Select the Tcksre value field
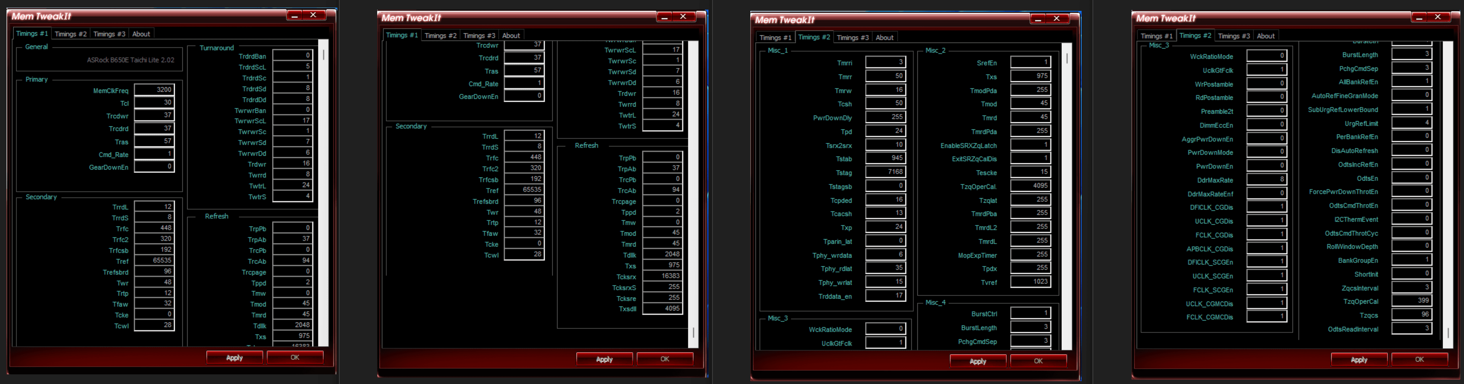1464x384 pixels. pos(663,298)
